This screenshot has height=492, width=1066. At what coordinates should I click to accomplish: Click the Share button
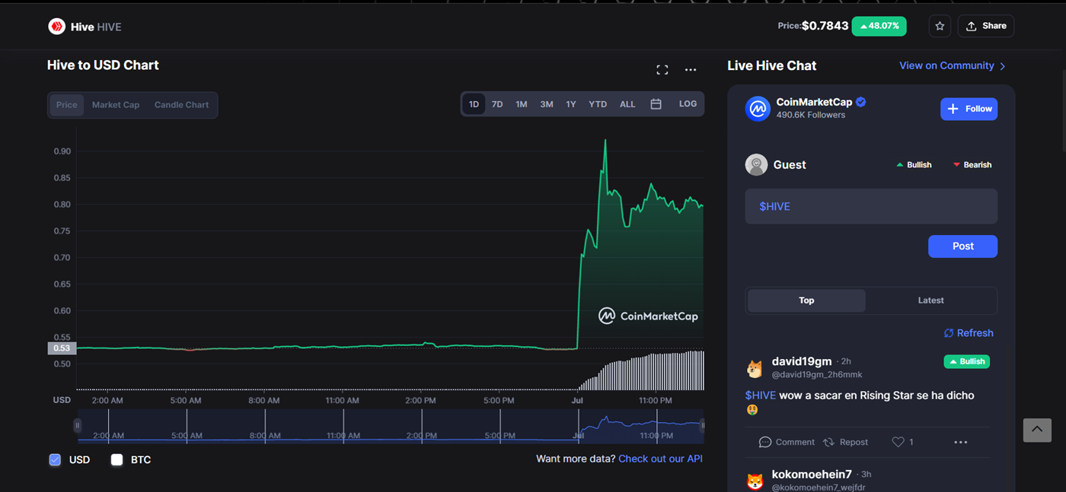pyautogui.click(x=986, y=26)
